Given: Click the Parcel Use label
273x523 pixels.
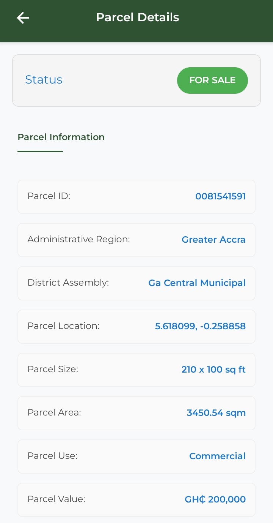Looking at the screenshot, I should coord(52,456).
